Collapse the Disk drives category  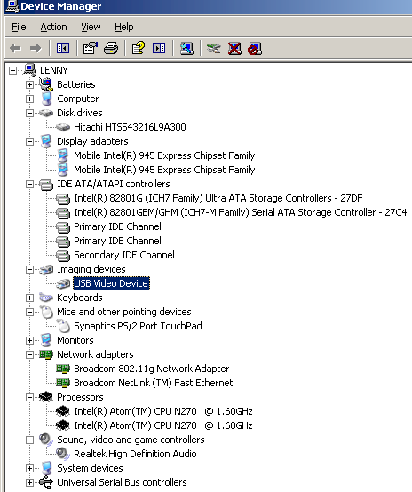pos(29,113)
